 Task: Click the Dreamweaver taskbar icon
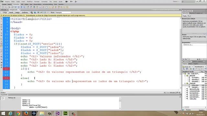(65, 113)
